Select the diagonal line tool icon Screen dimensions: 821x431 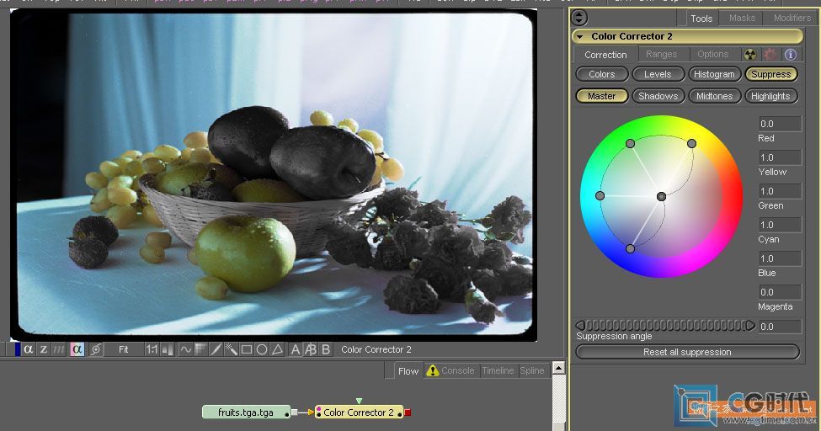[216, 349]
